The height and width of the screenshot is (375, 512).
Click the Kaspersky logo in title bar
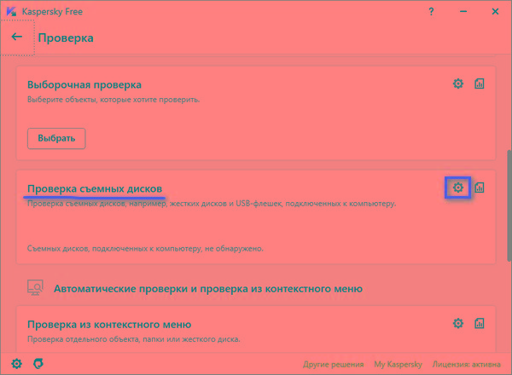pyautogui.click(x=11, y=12)
